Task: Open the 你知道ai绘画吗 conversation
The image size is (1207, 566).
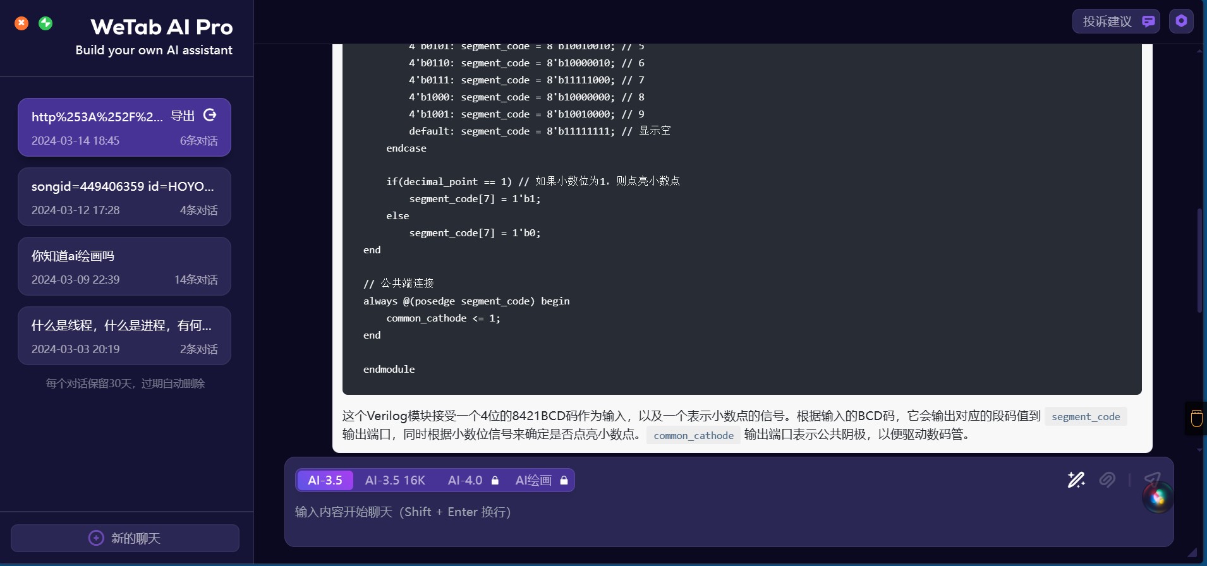Action: [124, 267]
